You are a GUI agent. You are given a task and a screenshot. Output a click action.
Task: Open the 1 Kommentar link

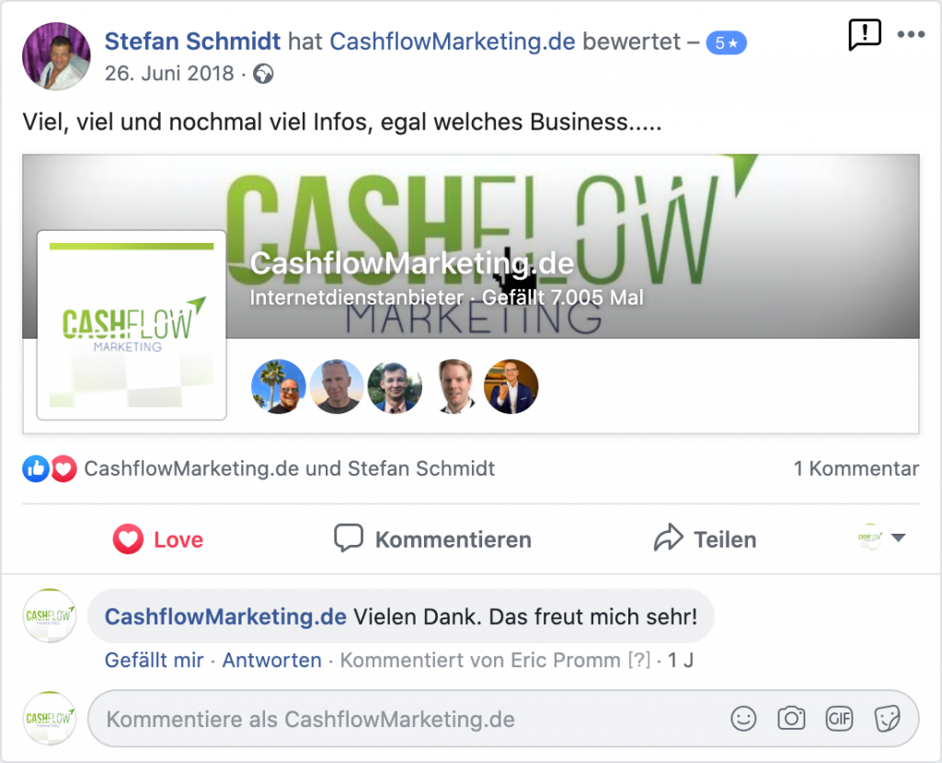pyautogui.click(x=856, y=468)
